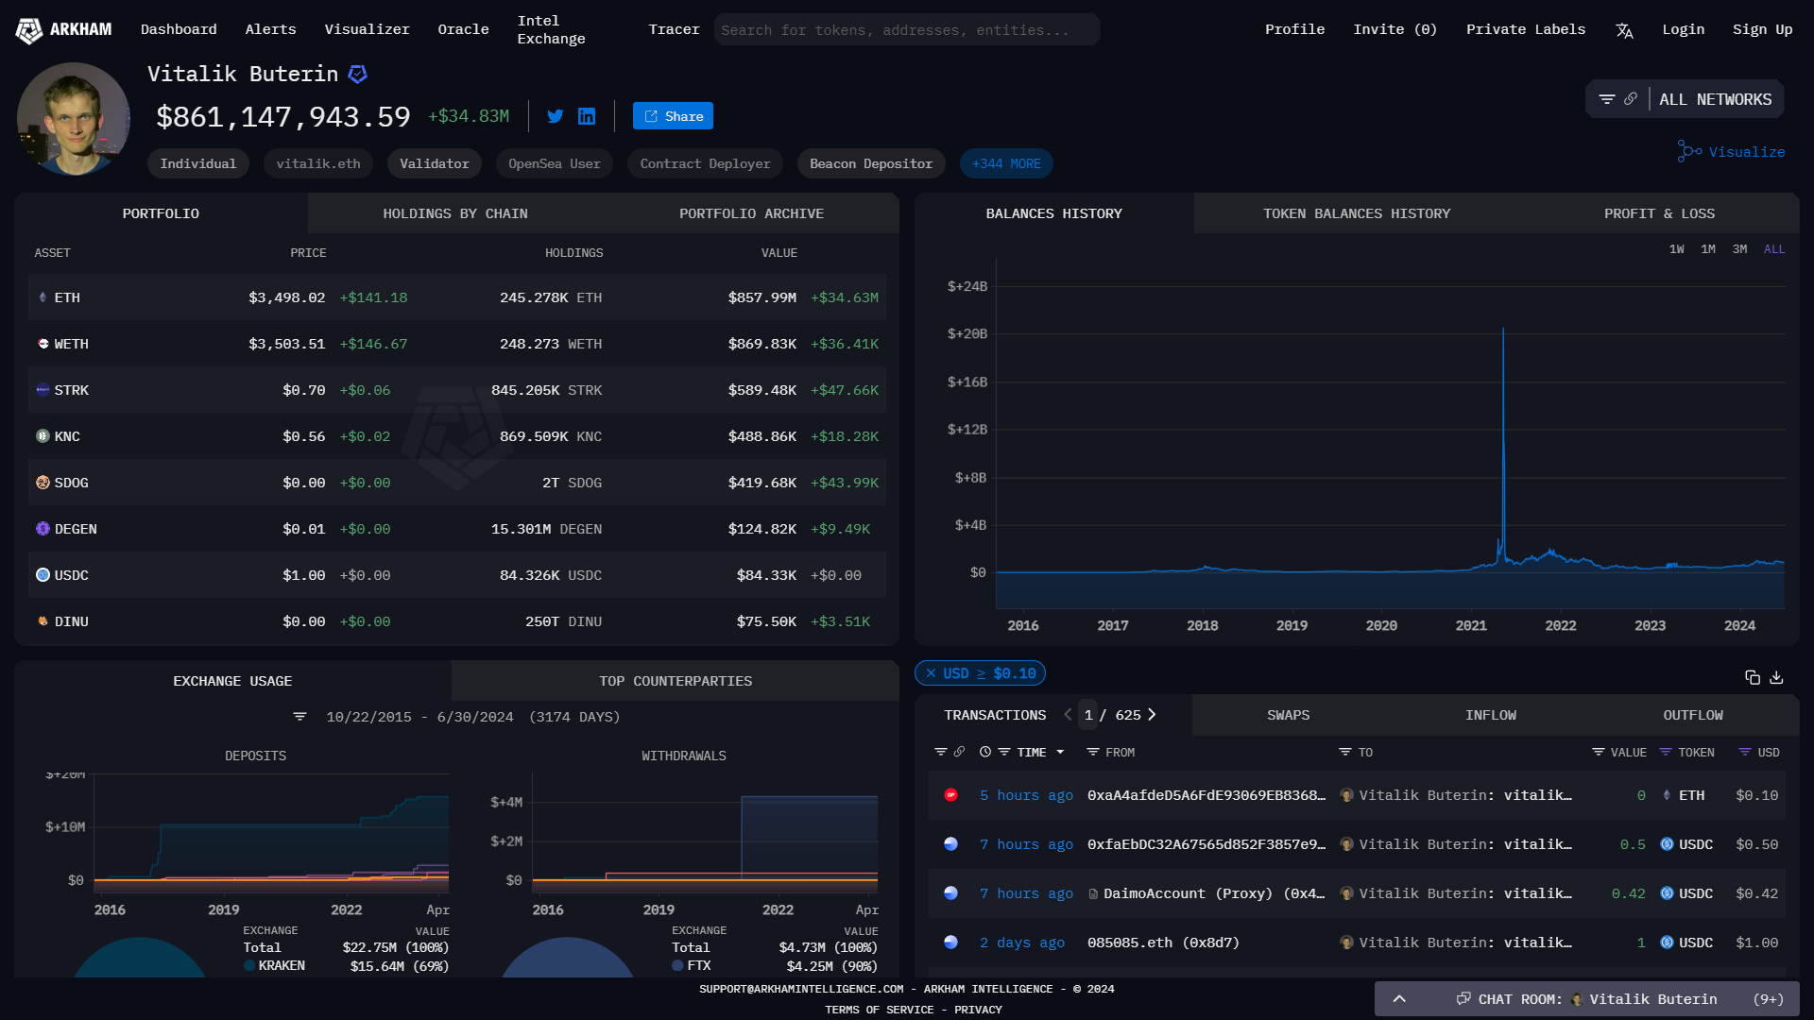Click the ETH asset icon in portfolio

43,297
